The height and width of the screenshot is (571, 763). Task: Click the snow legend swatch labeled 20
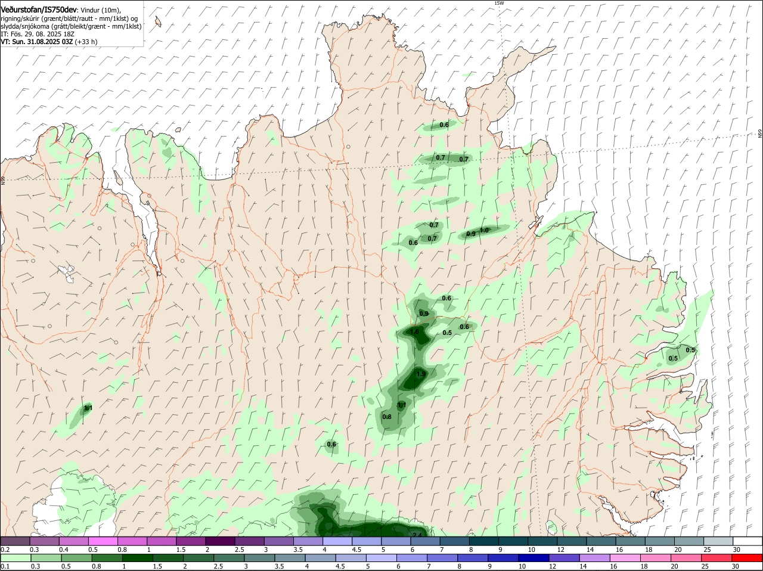(689, 541)
